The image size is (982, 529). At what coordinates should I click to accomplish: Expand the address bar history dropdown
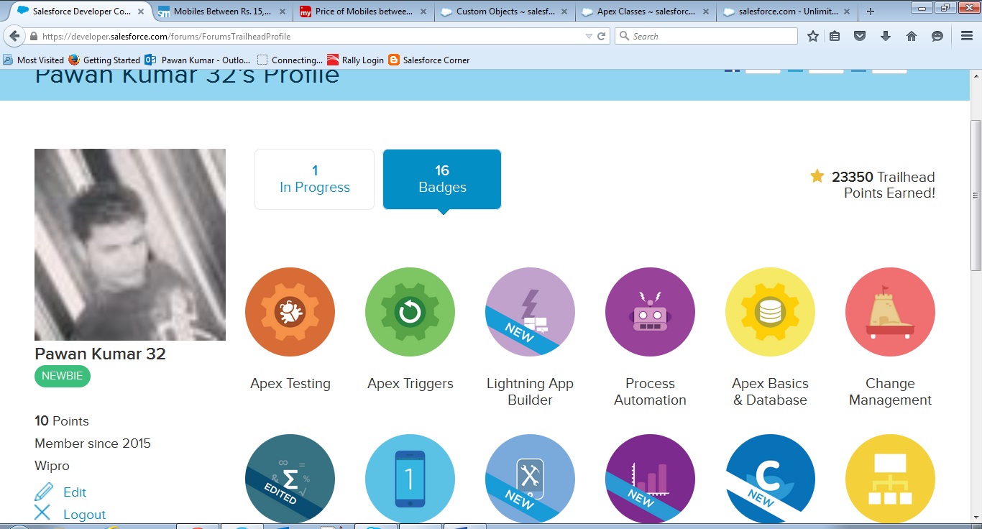(589, 36)
